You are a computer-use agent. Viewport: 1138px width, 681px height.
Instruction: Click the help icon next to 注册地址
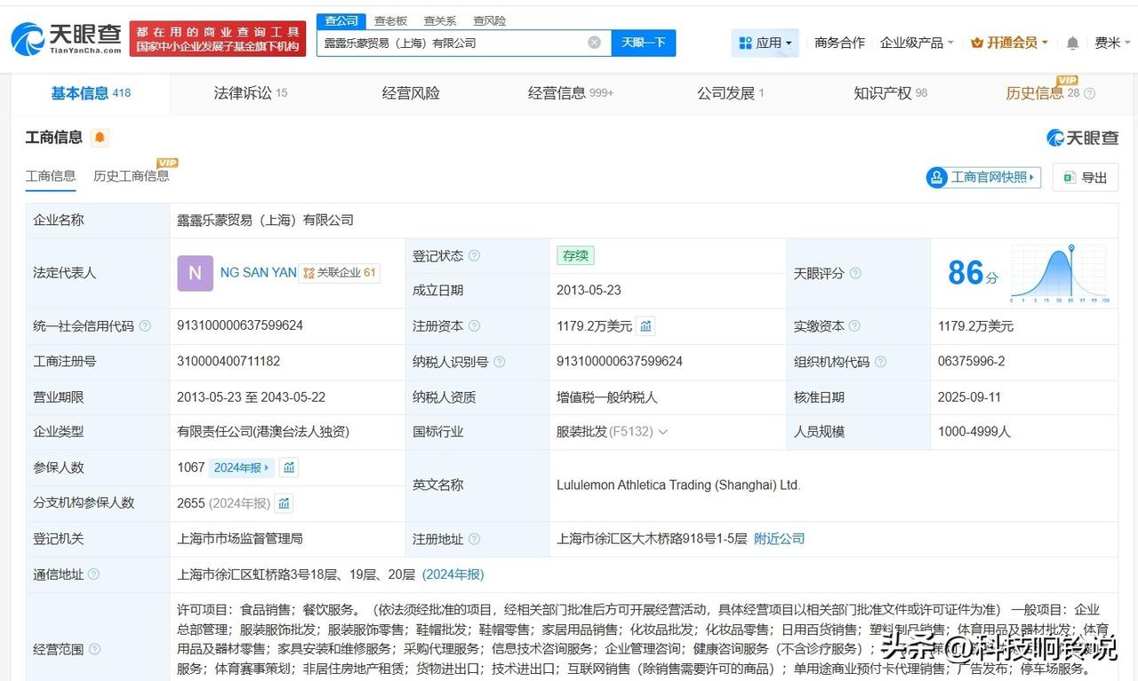[474, 539]
